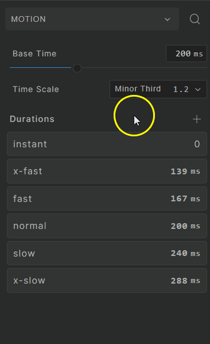Click the Base Time slider handle

77,68
